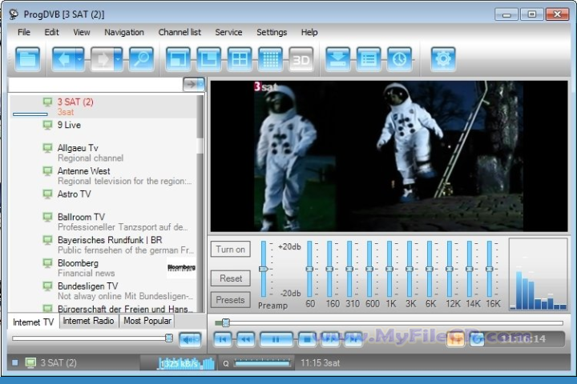Open the gear settings icon

pos(443,58)
